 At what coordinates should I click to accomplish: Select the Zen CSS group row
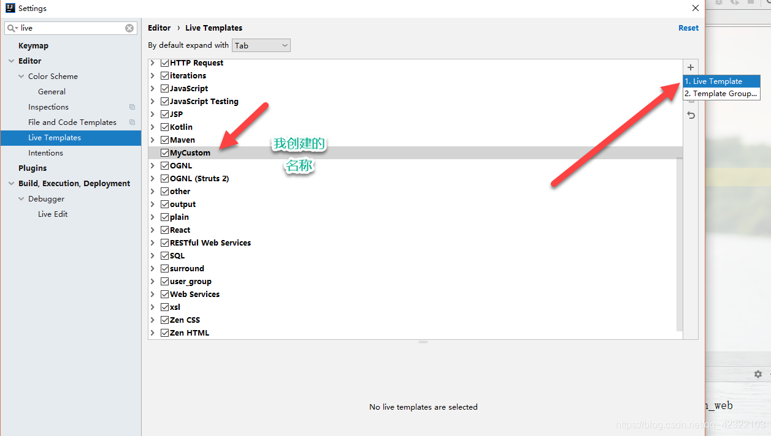[x=415, y=320]
